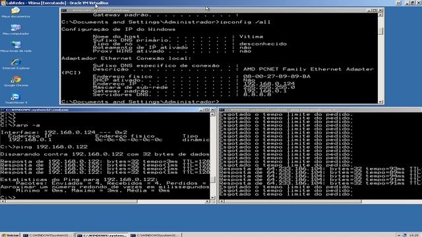Viewport: 422px width, 237px height.
Task: Click the left arrow in arp window horizontal scrollbar
Action: (x=3, y=201)
